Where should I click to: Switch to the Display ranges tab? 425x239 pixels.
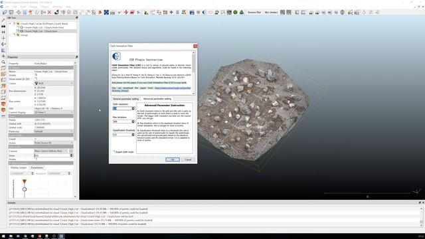point(19,168)
